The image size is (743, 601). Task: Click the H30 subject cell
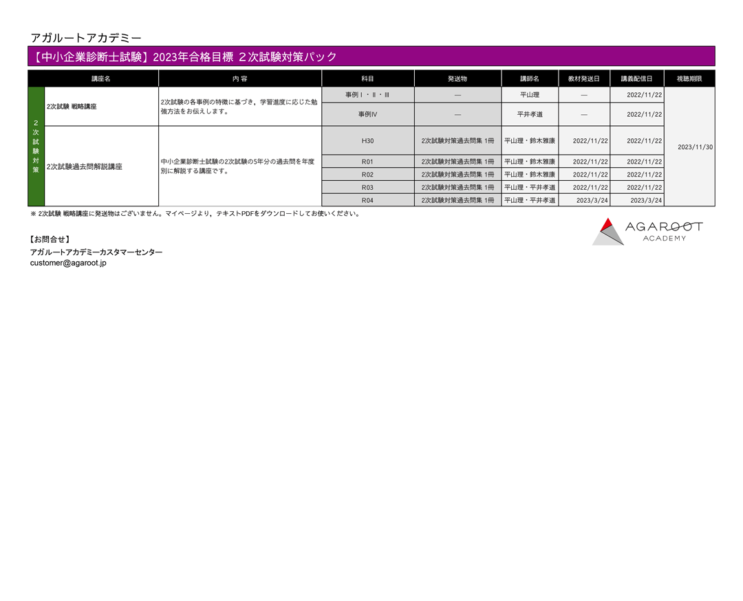click(367, 141)
